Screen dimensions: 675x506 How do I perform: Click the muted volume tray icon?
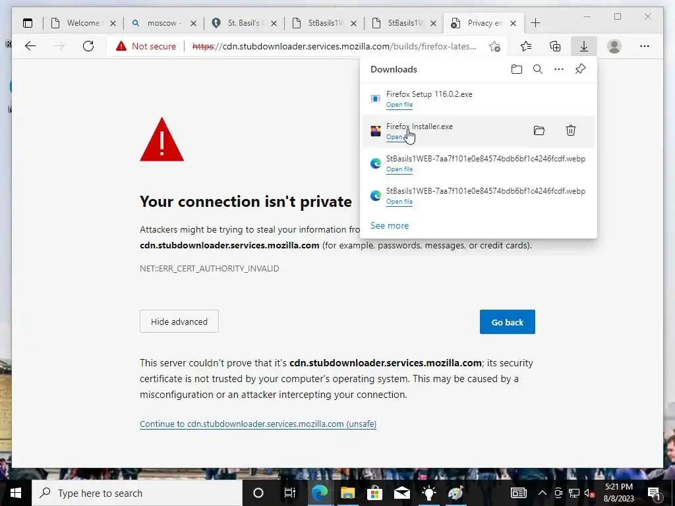pos(589,493)
